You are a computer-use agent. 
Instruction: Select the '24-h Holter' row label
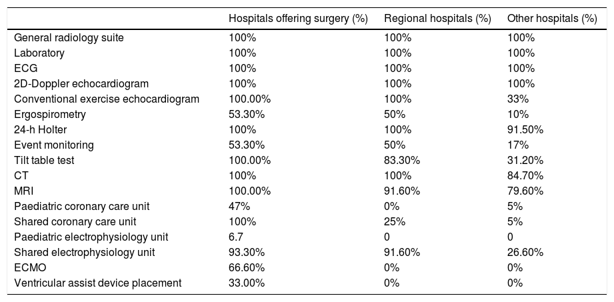[x=40, y=129]
